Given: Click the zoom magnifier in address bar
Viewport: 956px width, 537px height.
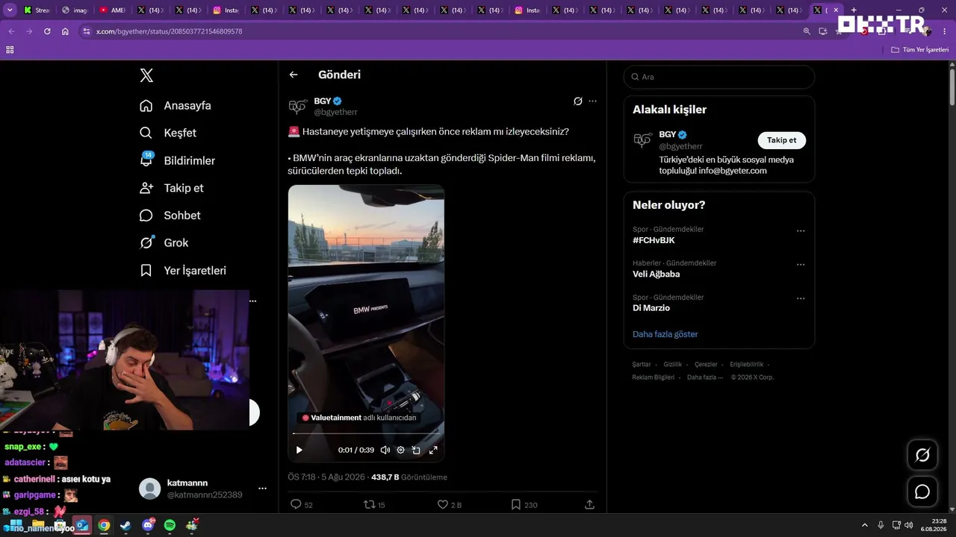Looking at the screenshot, I should click(807, 31).
